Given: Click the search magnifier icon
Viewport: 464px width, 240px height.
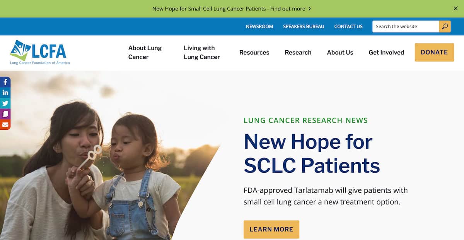Looking at the screenshot, I should [x=445, y=26].
